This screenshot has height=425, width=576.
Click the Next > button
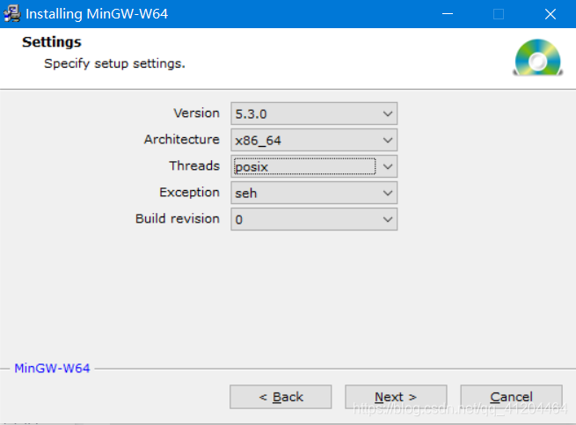click(x=396, y=397)
